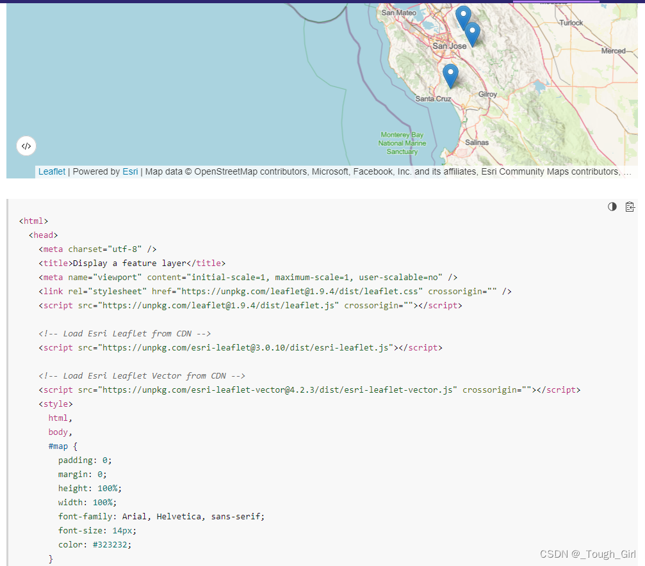The image size is (645, 566).
Task: Click the code view toggle button on map
Action: 26,146
